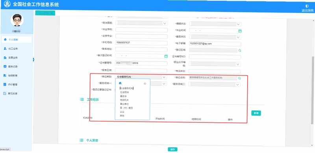Expand the 服务领域一 dropdown arrow
315x153 pixels.
coord(164,84)
